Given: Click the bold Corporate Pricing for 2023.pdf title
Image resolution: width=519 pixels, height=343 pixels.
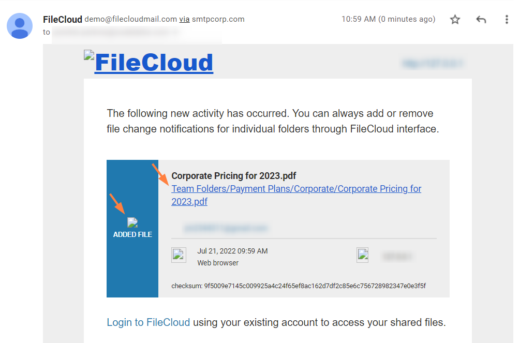Looking at the screenshot, I should pyautogui.click(x=233, y=176).
